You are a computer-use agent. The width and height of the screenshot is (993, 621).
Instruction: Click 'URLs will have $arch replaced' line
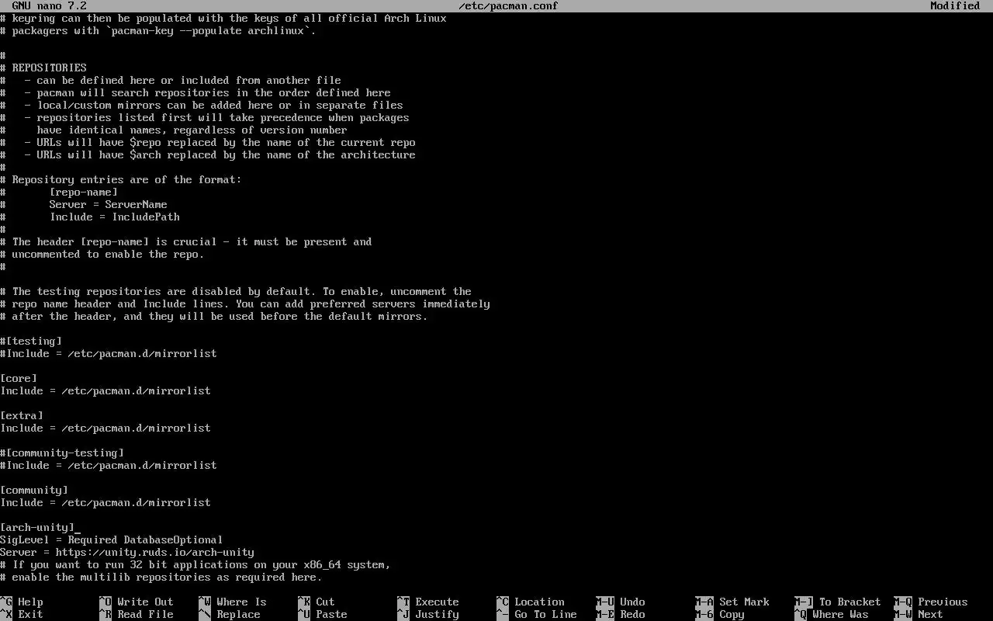point(208,154)
